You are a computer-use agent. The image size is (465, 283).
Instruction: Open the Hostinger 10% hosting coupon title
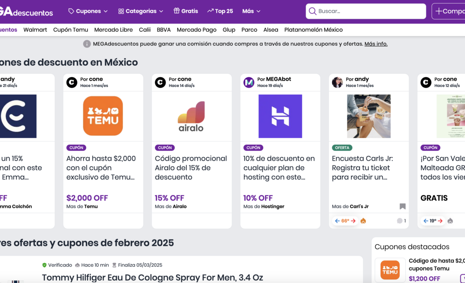(x=279, y=168)
